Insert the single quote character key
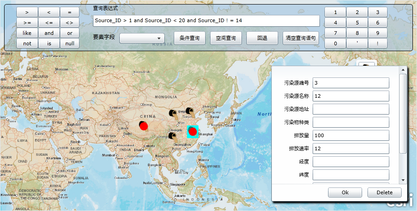Image resolution: width=417 pixels, height=211 pixels. click(357, 43)
